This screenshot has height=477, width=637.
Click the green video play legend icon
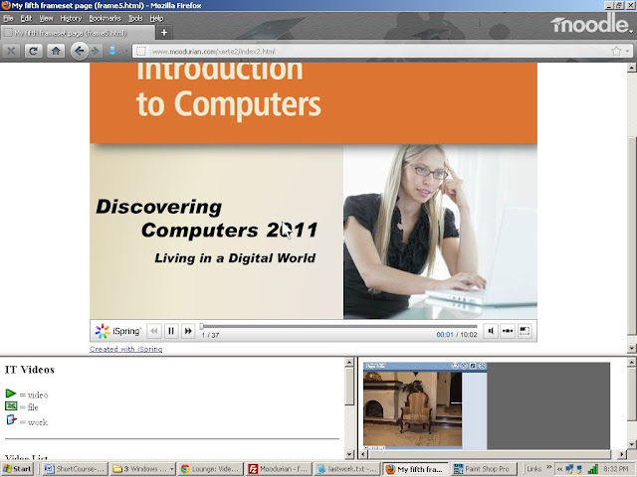[x=11, y=394]
